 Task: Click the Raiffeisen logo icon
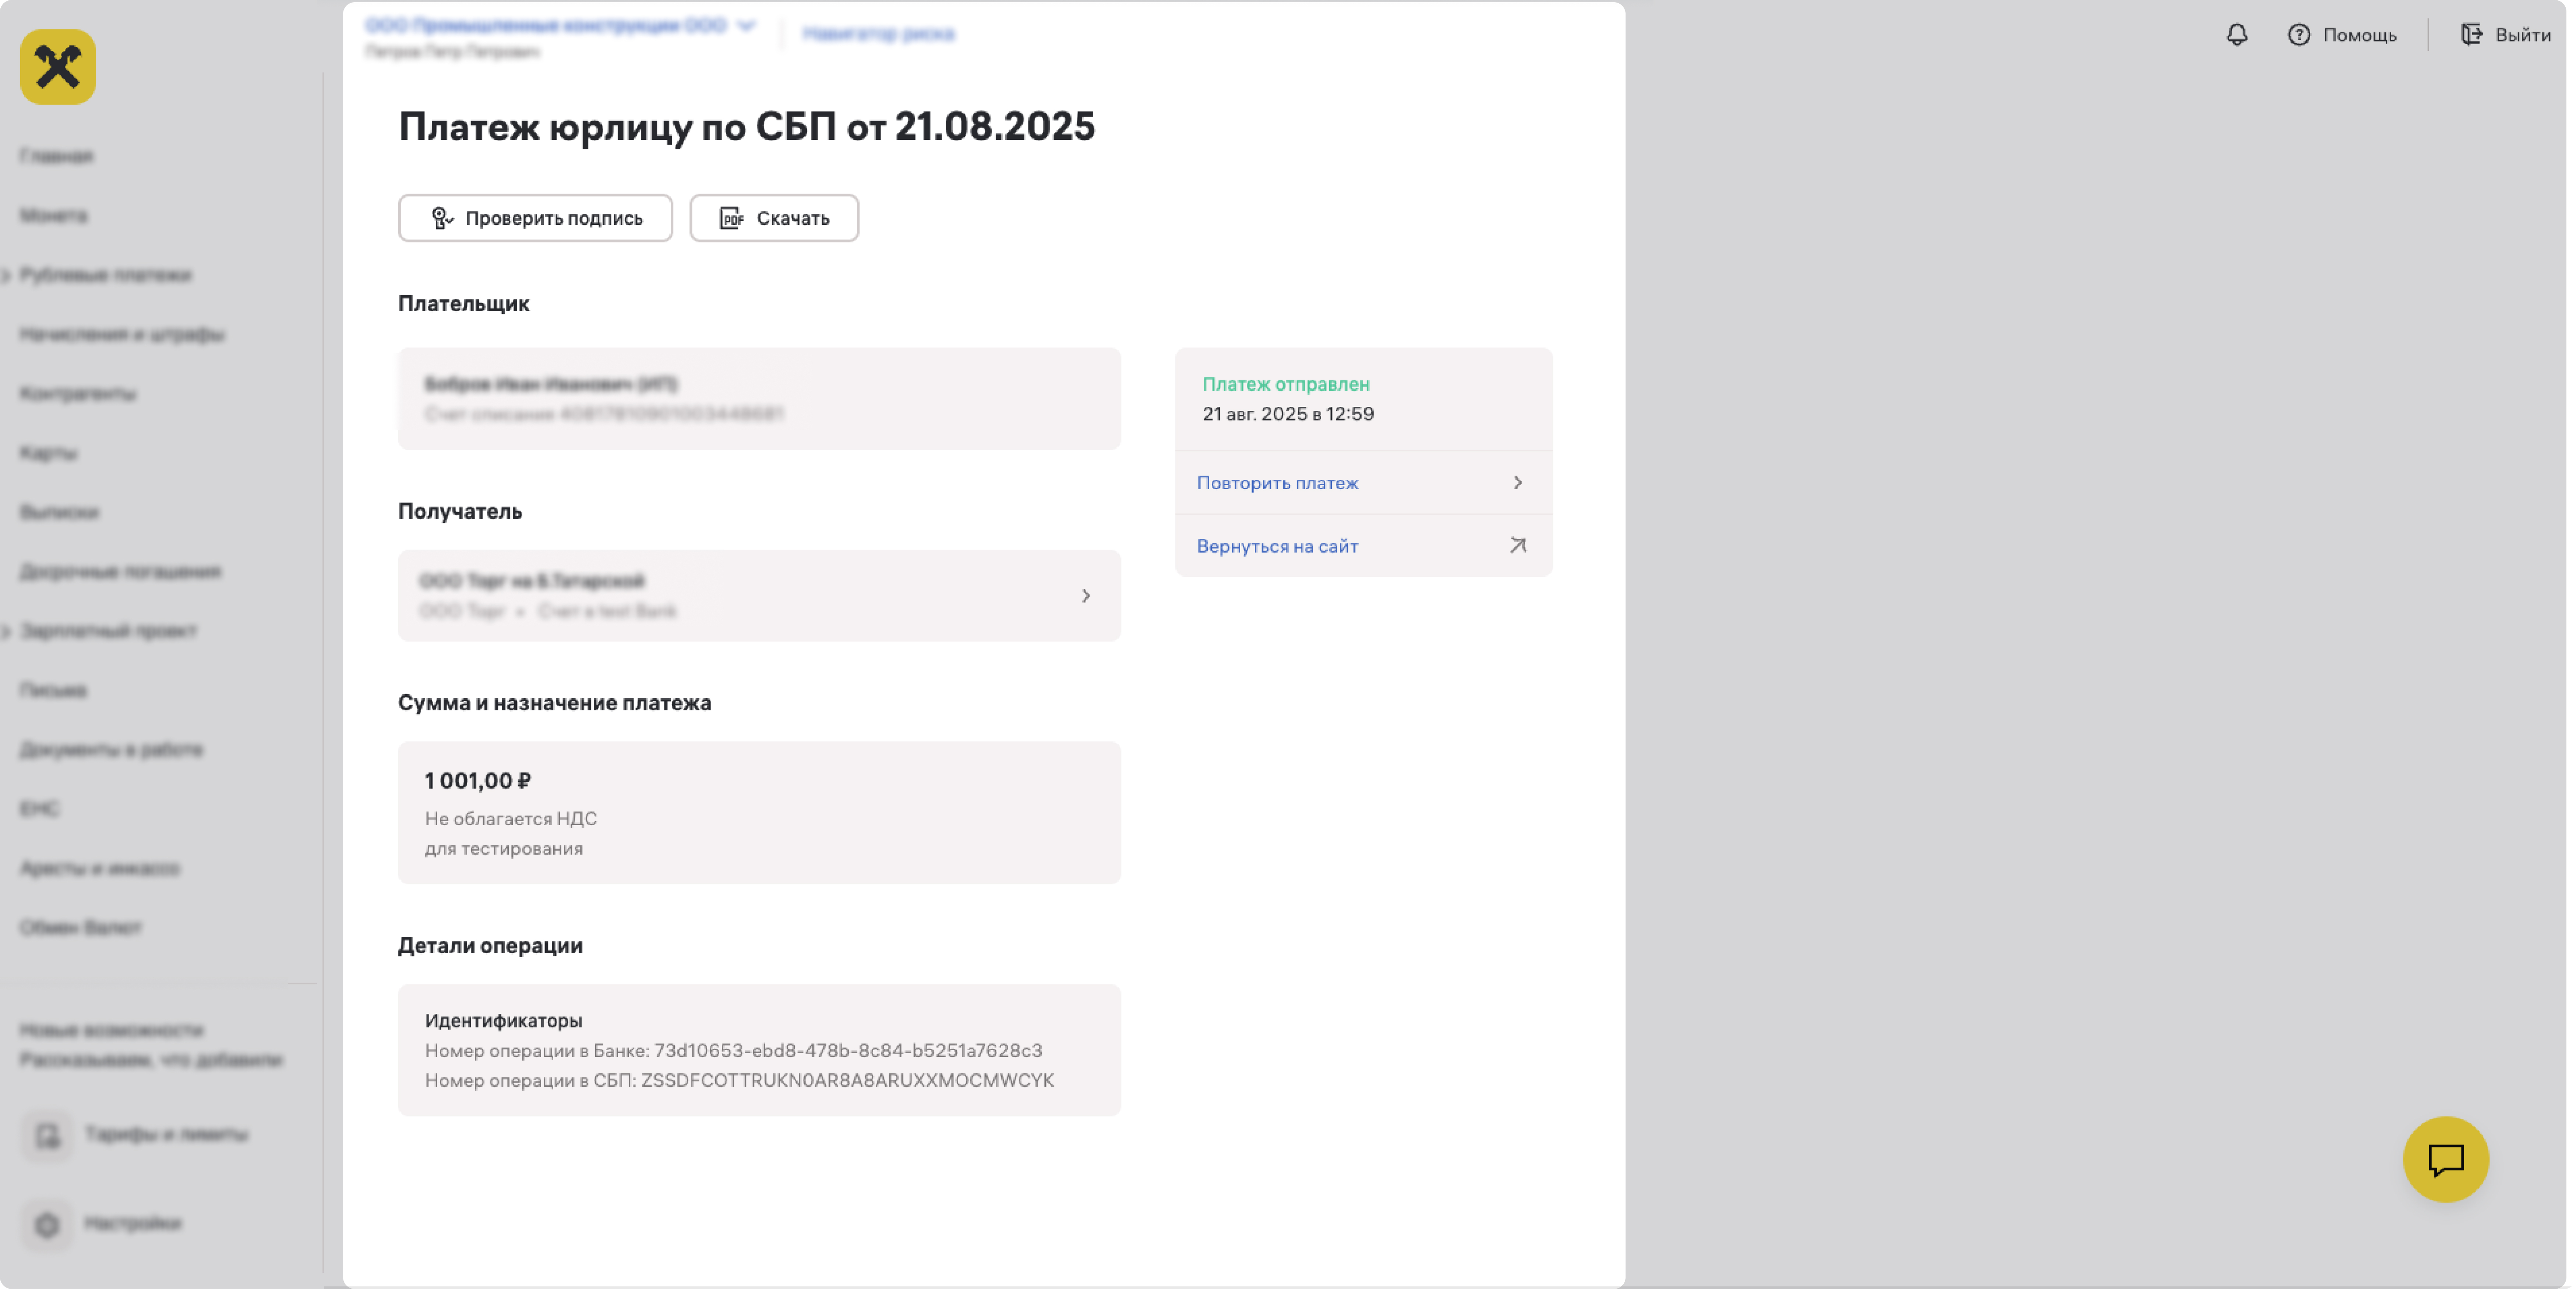(x=58, y=67)
